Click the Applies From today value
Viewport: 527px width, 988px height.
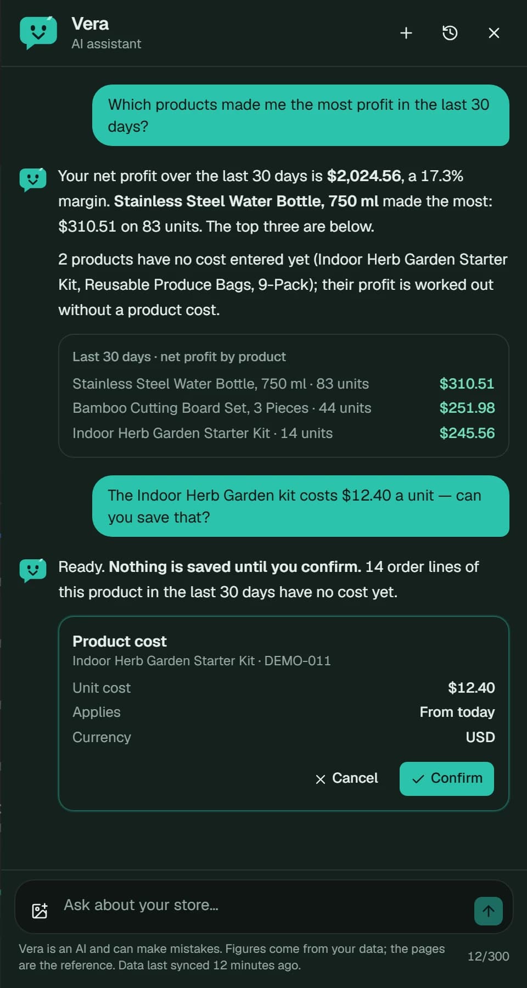pyautogui.click(x=457, y=712)
